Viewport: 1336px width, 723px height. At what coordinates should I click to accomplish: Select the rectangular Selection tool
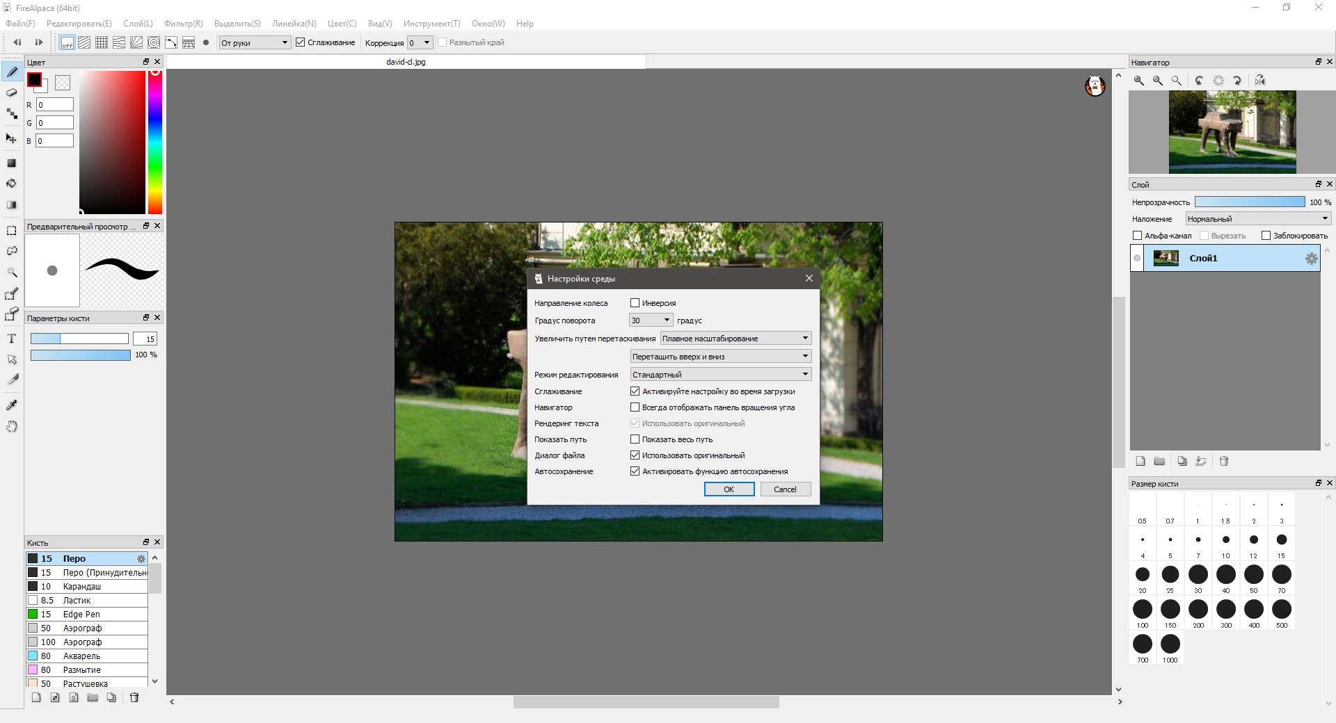click(x=12, y=230)
